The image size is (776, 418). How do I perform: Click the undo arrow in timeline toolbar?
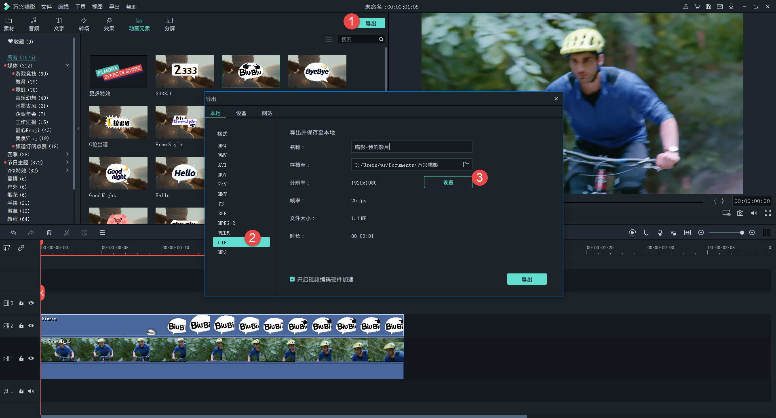point(13,233)
